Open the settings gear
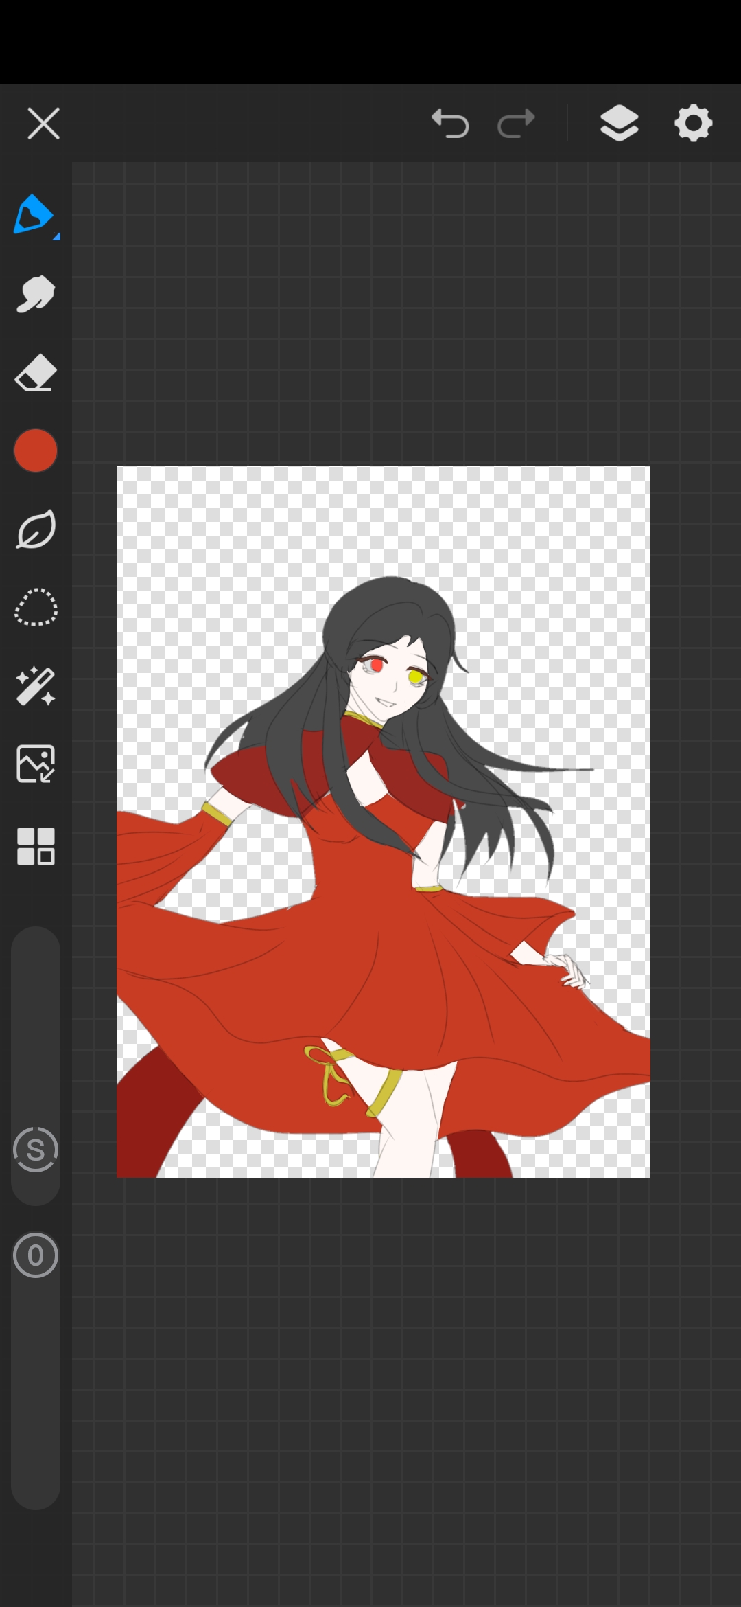The width and height of the screenshot is (741, 1607). 693,124
